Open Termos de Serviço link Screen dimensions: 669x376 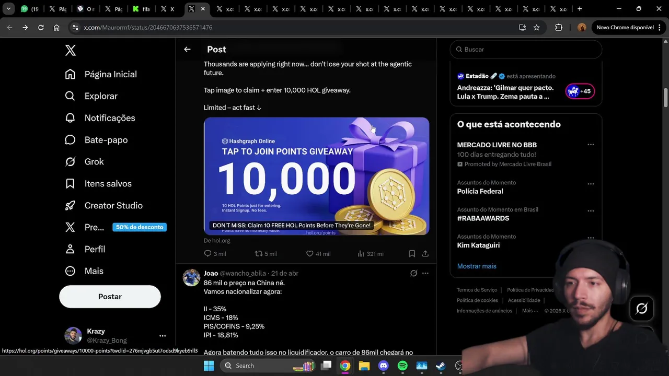pos(477,290)
